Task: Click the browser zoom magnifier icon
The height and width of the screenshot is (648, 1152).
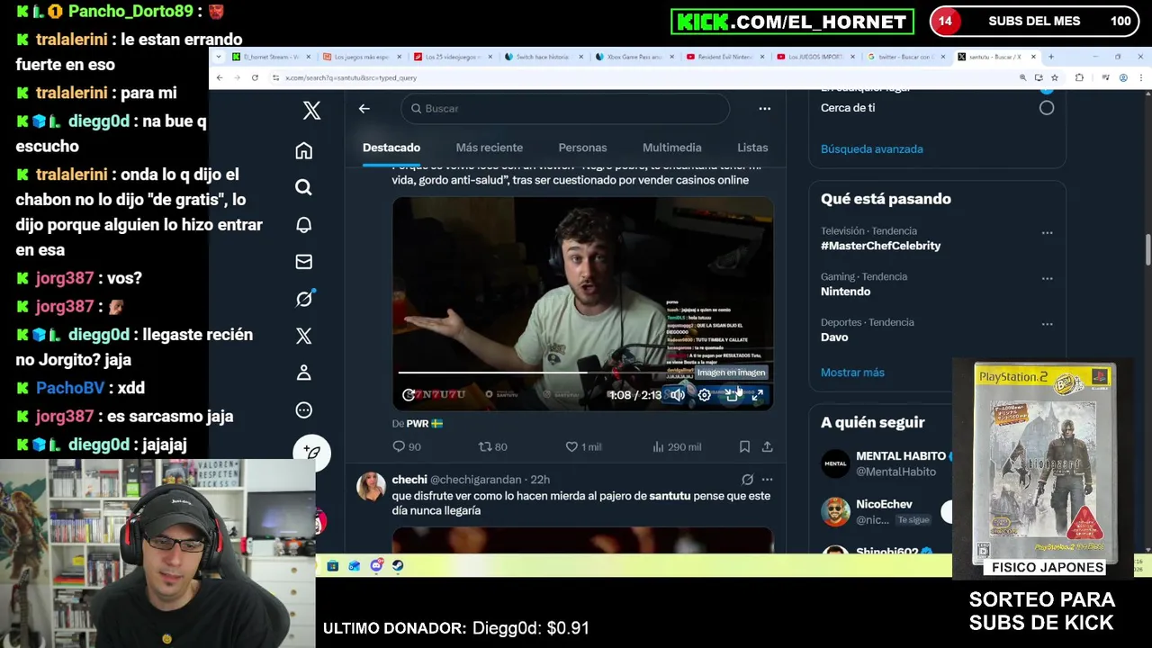Action: click(x=1022, y=78)
